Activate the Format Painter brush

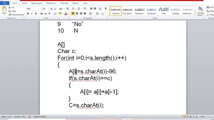tap(16, 15)
